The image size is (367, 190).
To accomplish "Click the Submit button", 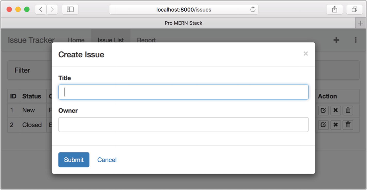I will 74,160.
